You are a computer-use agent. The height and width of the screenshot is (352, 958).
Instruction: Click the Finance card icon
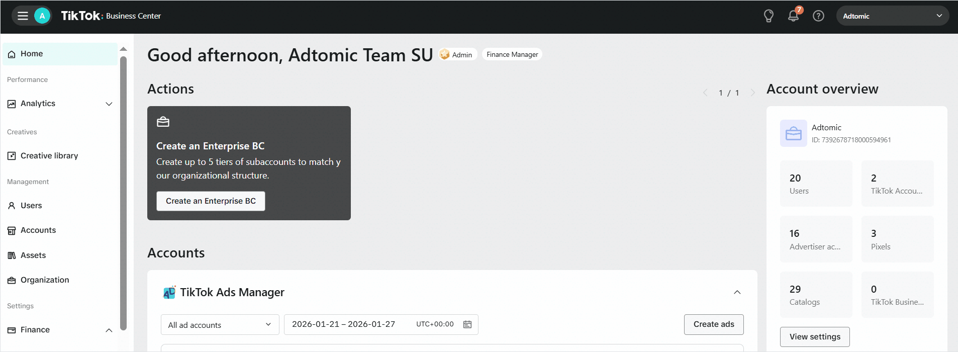coord(12,330)
